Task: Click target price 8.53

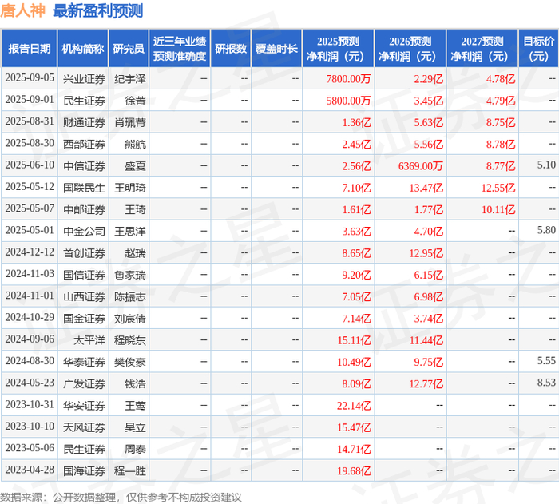Action: [546, 383]
